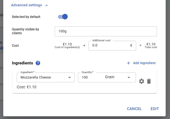Click the Ingredient dropdown arrow
The width and height of the screenshot is (170, 119).
click(x=70, y=77)
